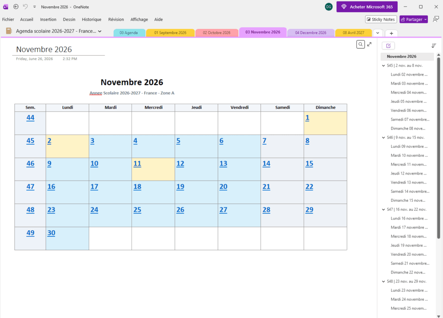Screen dimensions: 443x318
Task: Open Sticky Notes
Action: click(381, 19)
